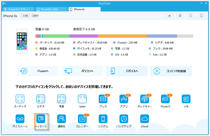The image size is (210, 136).
Task: Click the デバイスへ transfer button
Action: click(127, 71)
